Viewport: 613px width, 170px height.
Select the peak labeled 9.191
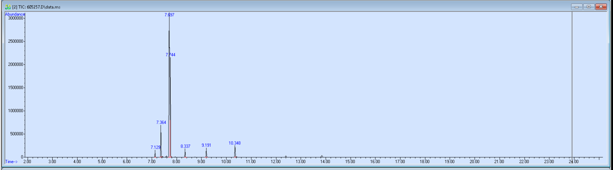coord(206,145)
